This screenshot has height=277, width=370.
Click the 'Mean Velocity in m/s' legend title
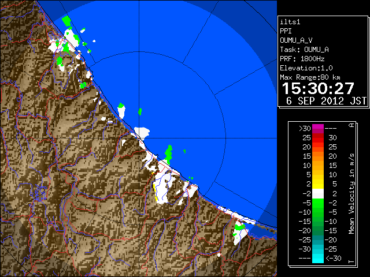[351, 194]
